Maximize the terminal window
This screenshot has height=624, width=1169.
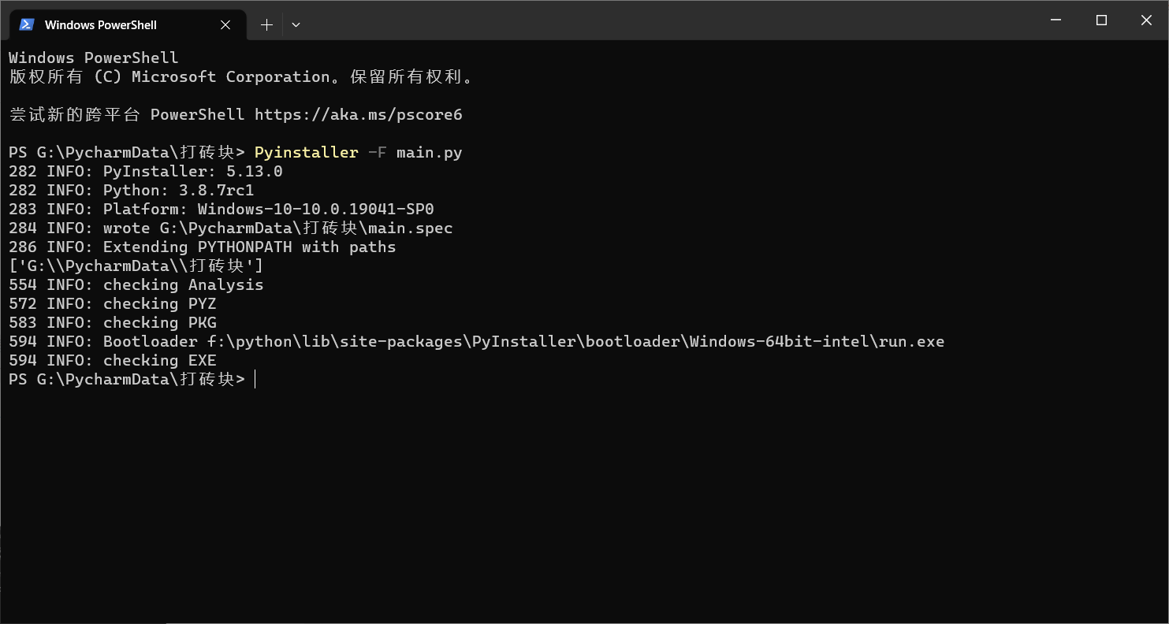pyautogui.click(x=1101, y=20)
